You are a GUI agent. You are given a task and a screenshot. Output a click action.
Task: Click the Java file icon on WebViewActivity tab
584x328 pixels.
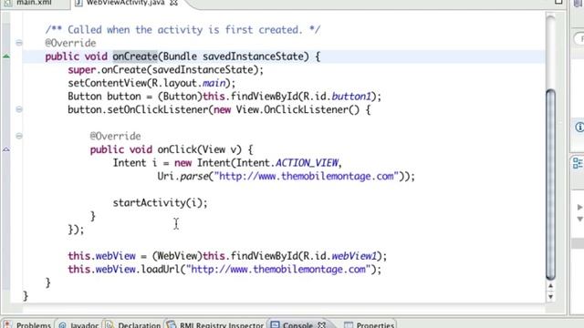78,3
